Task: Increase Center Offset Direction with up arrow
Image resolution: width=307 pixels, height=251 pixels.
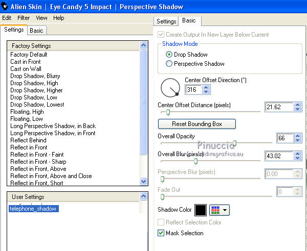Action: point(206,87)
